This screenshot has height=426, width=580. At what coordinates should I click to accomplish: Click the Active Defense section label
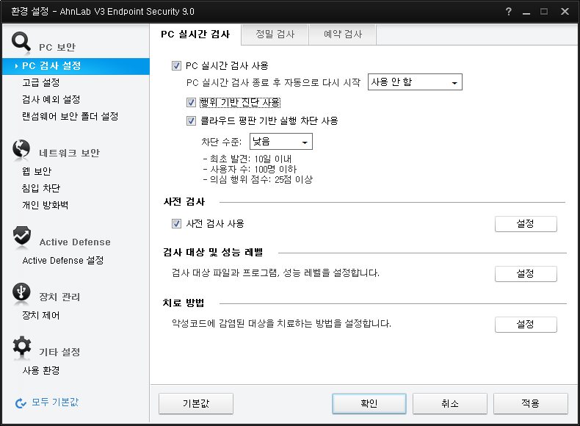click(75, 242)
